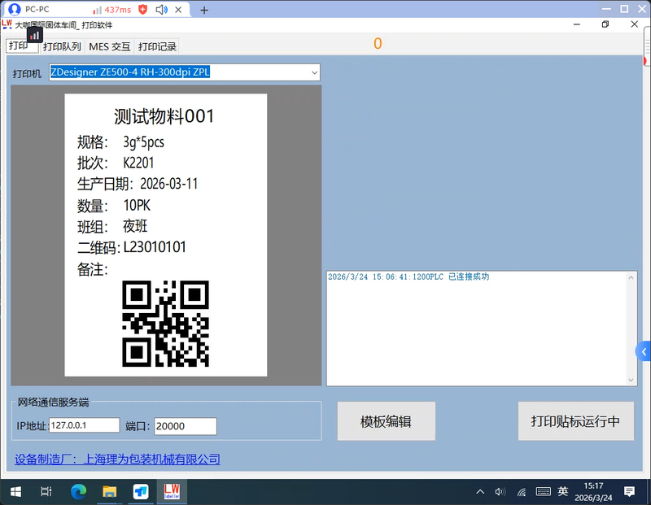
Task: Click the orange counter showing 0
Action: click(378, 44)
